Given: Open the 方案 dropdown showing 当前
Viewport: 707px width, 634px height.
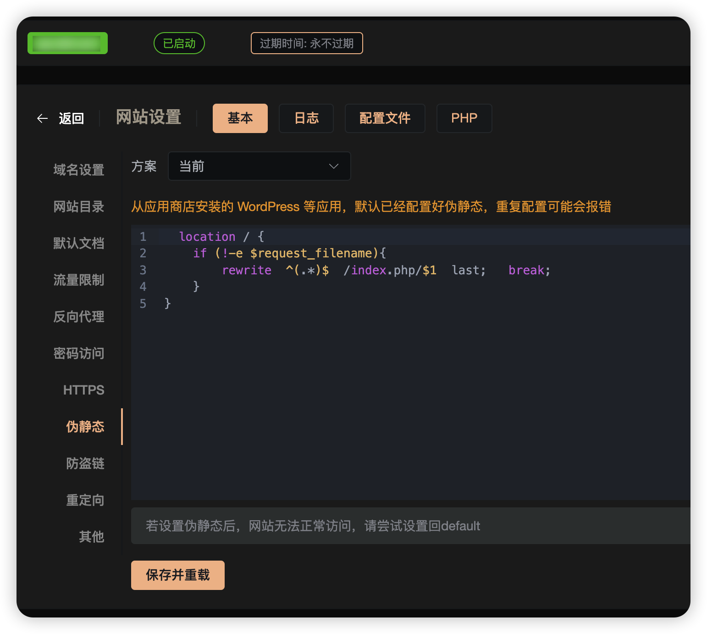Looking at the screenshot, I should pyautogui.click(x=260, y=166).
